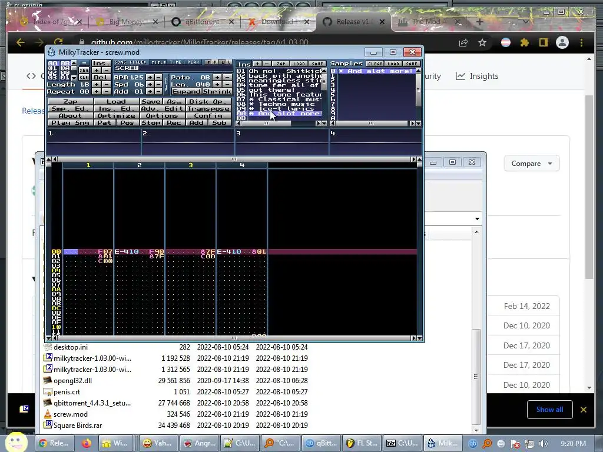This screenshot has width=603, height=452.
Task: Click Show all downloads in Chrome
Action: coord(549,410)
